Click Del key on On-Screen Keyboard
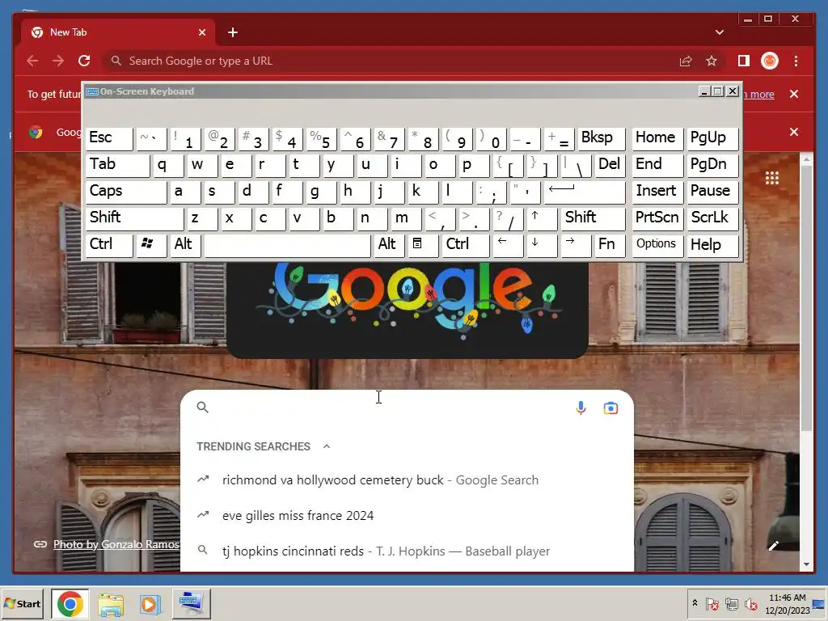 pyautogui.click(x=610, y=165)
